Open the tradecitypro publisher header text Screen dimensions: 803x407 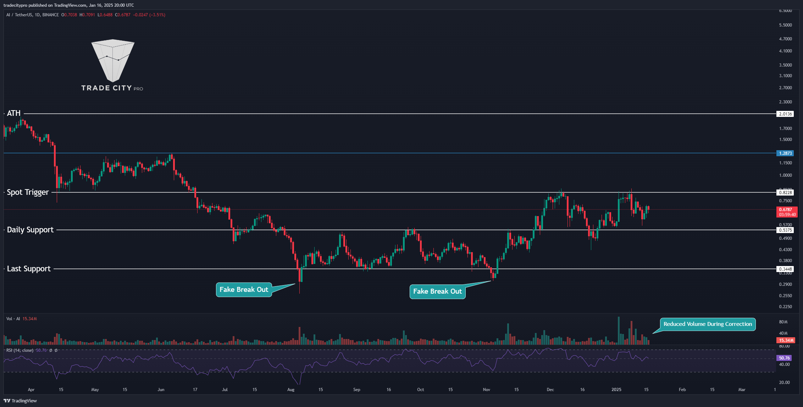[x=69, y=5]
